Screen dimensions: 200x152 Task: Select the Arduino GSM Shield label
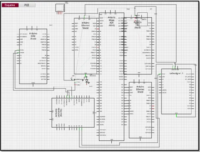tap(33, 36)
